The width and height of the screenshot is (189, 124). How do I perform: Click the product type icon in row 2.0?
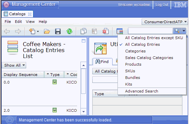click(55, 110)
